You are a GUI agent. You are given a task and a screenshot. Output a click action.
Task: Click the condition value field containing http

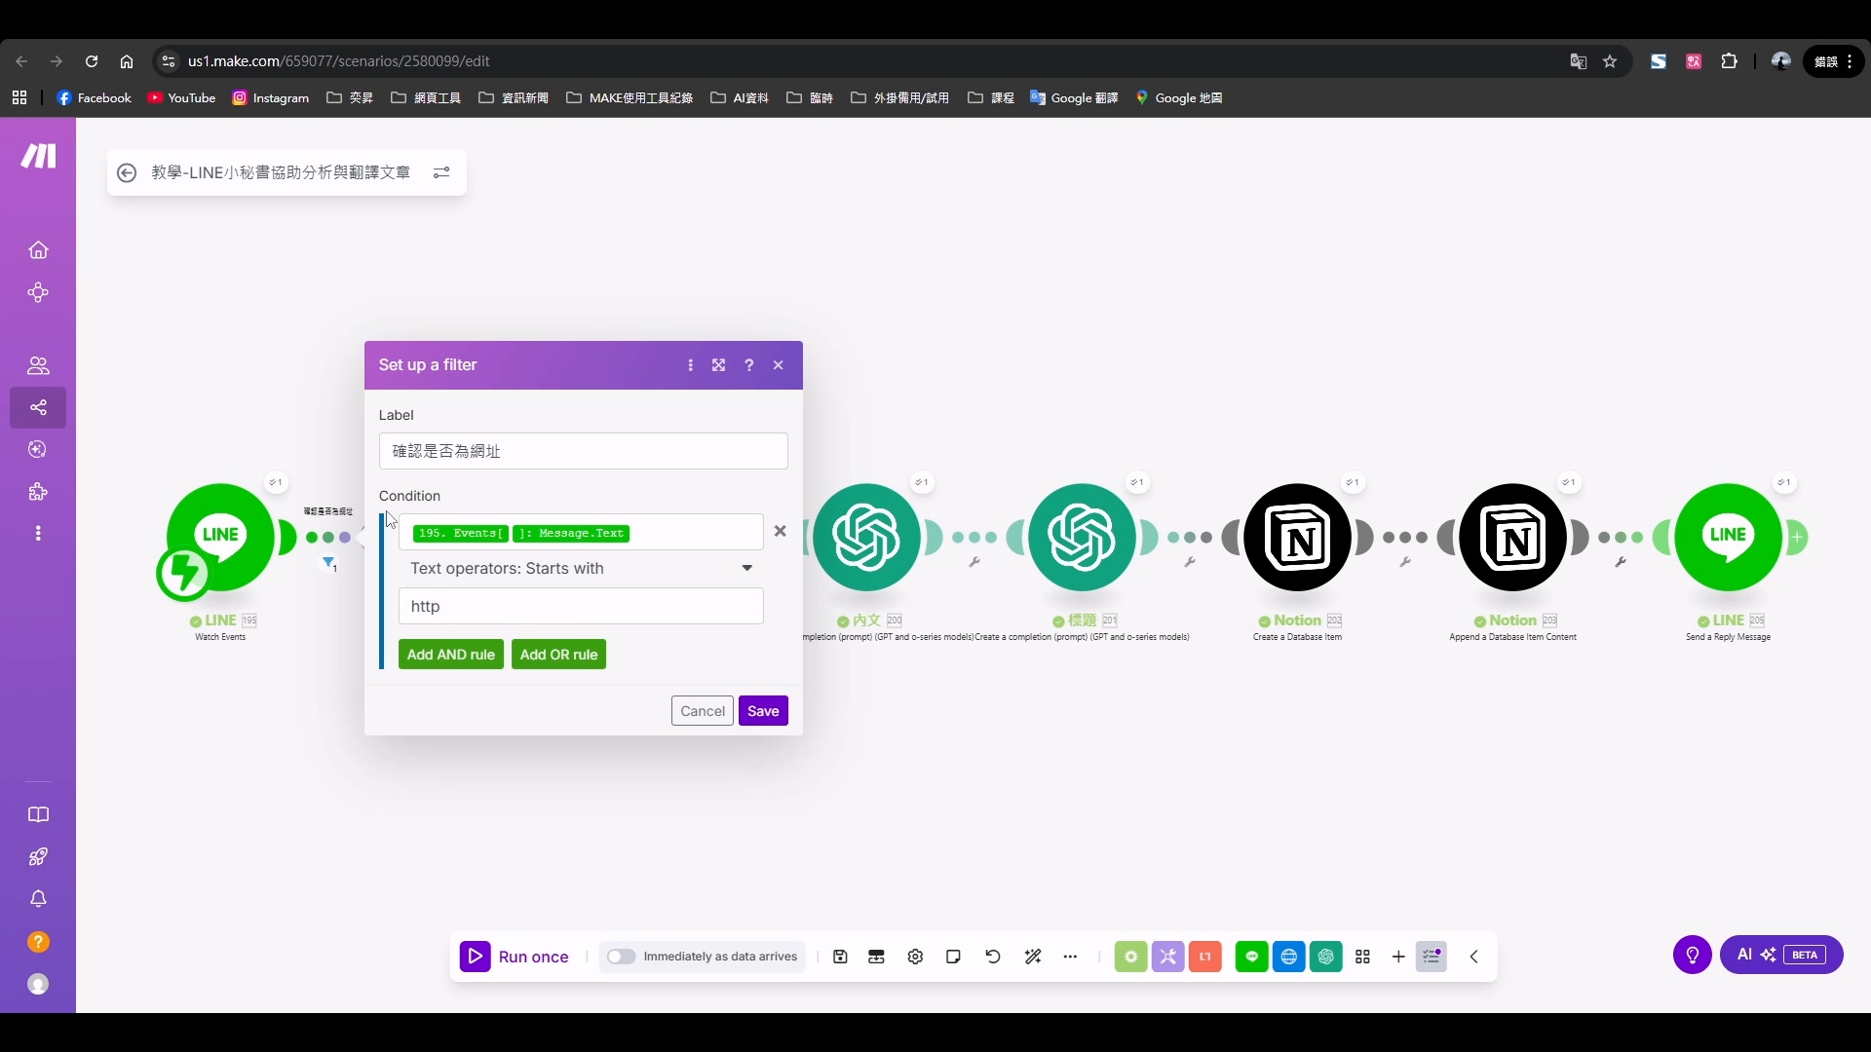pyautogui.click(x=581, y=606)
